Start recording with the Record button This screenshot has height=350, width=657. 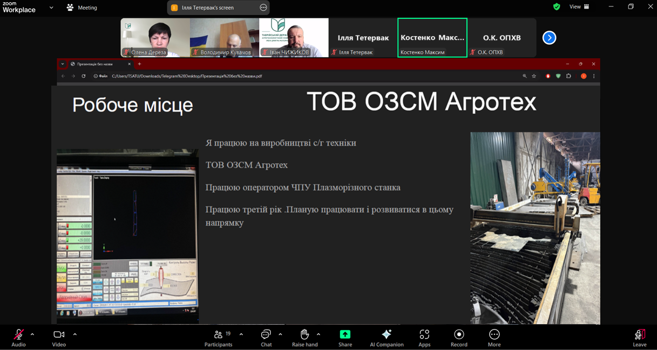tap(459, 338)
